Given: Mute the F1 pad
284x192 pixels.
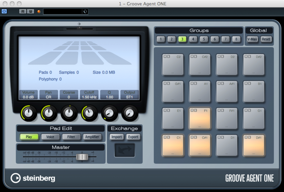Looking at the screenshot, I should tap(192, 111).
